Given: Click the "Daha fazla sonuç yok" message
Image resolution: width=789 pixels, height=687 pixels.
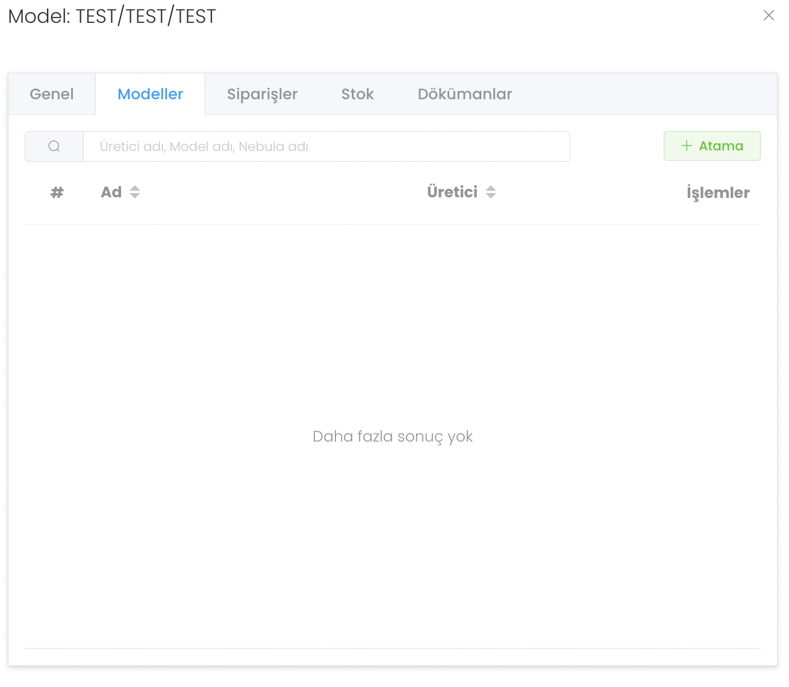Looking at the screenshot, I should pos(392,437).
